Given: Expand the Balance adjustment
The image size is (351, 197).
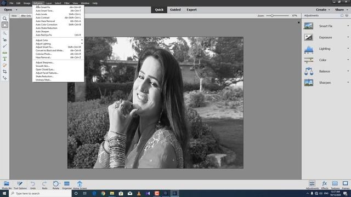Looking at the screenshot, I should pos(348,71).
